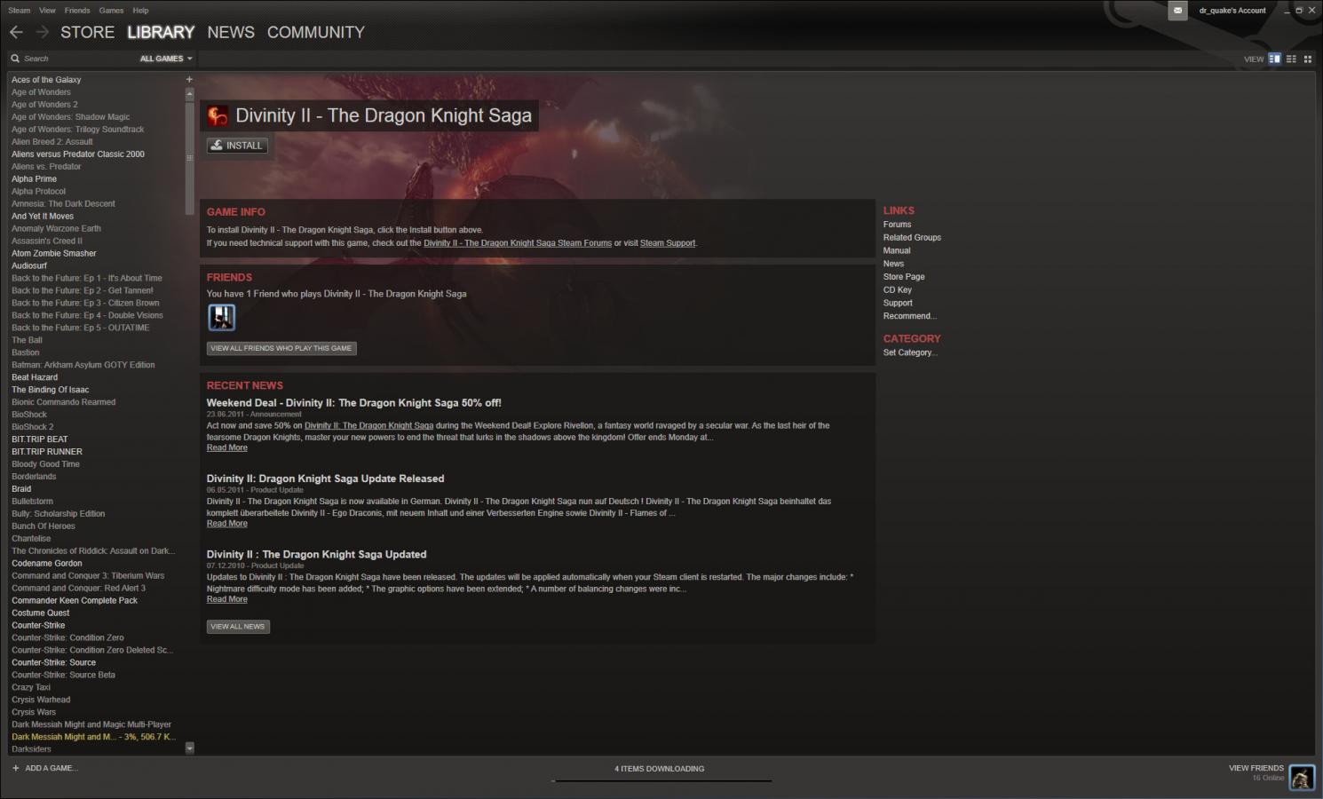Select the downloading Dark Messiah game entry
The image size is (1323, 799).
93,737
